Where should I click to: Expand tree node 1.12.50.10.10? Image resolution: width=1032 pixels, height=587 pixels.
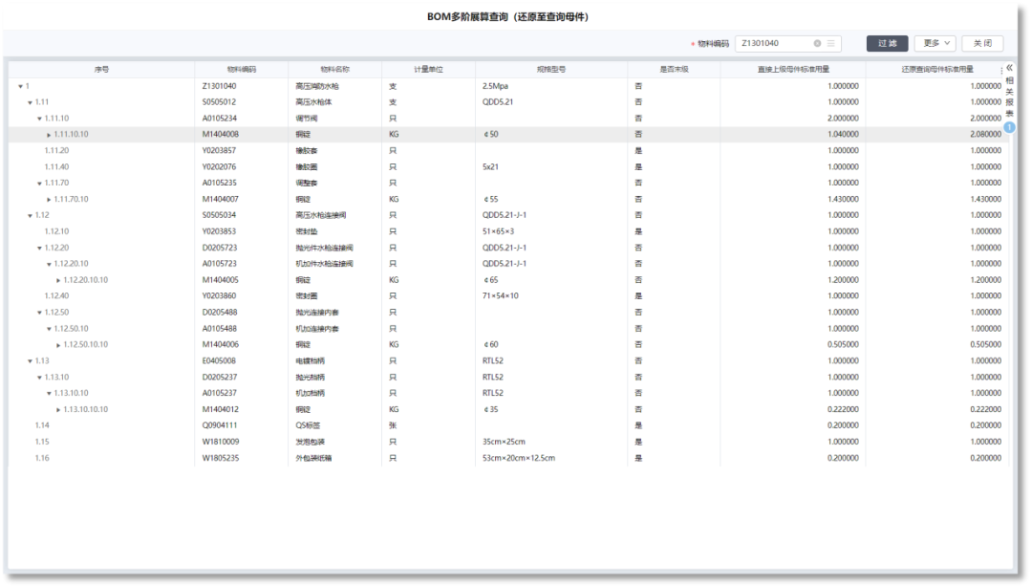point(58,345)
